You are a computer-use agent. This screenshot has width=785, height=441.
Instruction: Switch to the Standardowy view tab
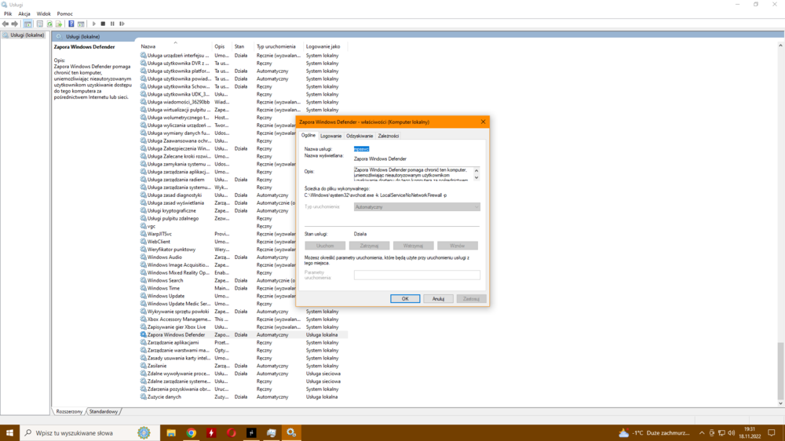104,411
